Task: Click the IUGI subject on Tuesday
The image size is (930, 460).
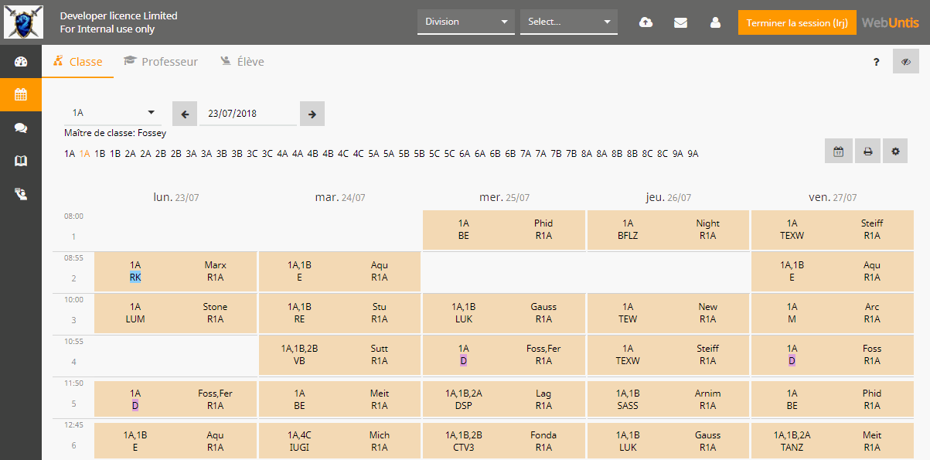Action: [299, 448]
